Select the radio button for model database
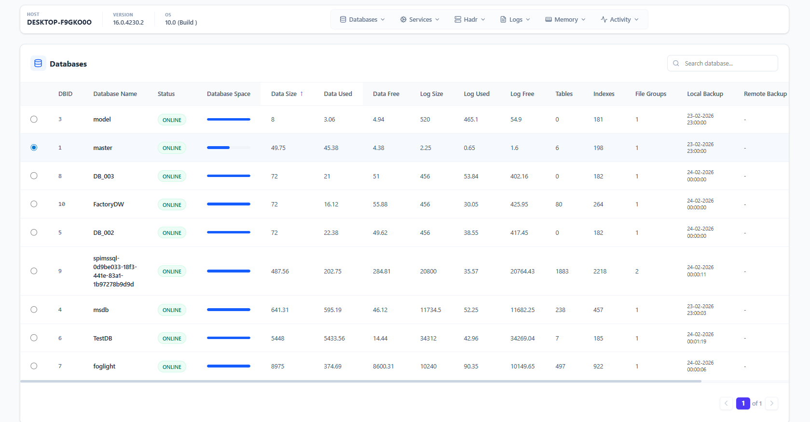This screenshot has width=810, height=422. coord(34,119)
